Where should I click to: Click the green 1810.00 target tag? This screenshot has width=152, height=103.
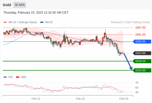(x=142, y=70)
